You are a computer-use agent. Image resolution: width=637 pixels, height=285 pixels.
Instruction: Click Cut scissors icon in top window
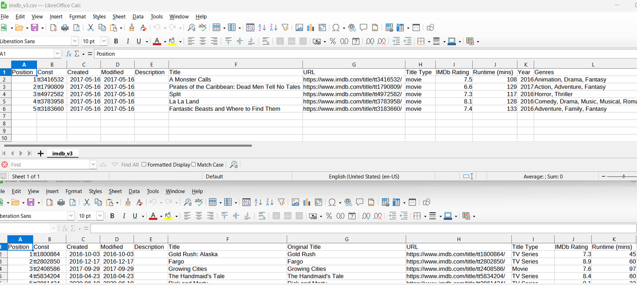(x=91, y=27)
